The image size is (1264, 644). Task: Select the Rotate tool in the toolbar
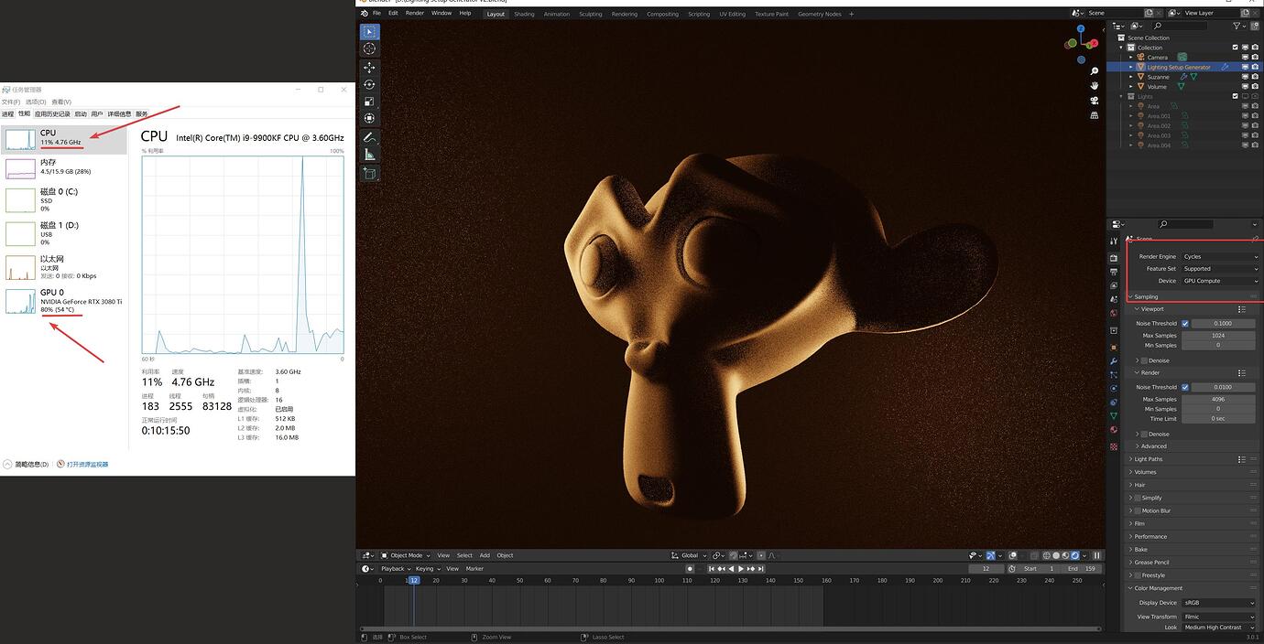[x=369, y=82]
